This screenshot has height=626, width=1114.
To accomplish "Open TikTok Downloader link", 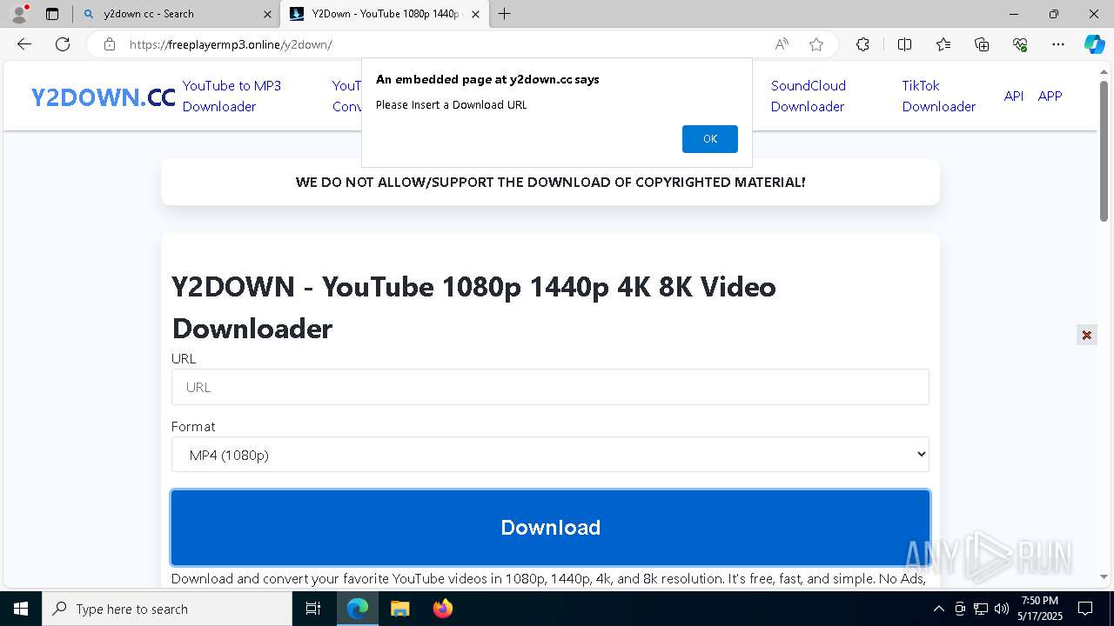I will 938,96.
